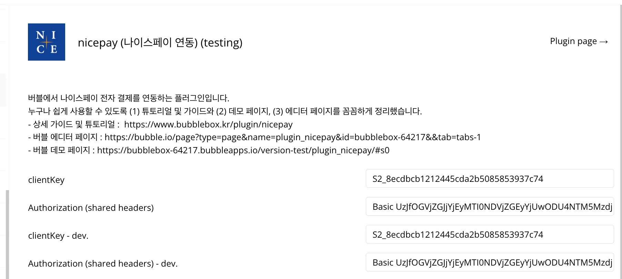Image resolution: width=622 pixels, height=279 pixels.
Task: Click the bubbleapps.io version-test demo URL
Action: (243, 150)
